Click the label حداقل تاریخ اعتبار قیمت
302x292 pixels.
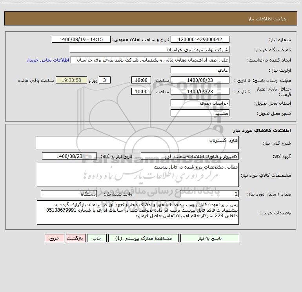click(x=274, y=92)
